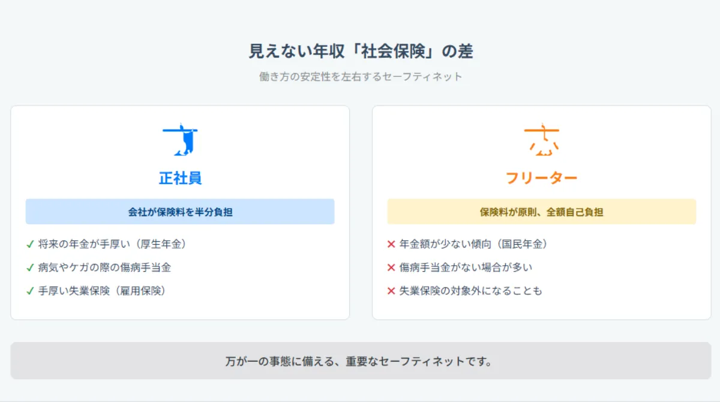
Task: Click the 手厚い失業保険（雇用保険） text
Action: coord(102,291)
